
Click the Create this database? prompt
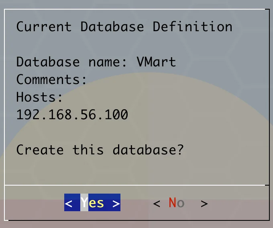click(x=100, y=150)
